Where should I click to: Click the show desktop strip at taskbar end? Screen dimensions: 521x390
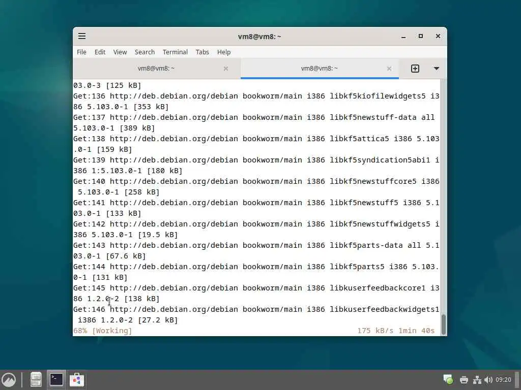(517, 380)
